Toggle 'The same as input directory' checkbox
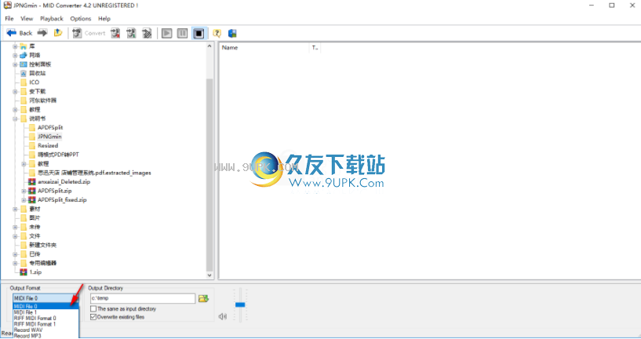The width and height of the screenshot is (641, 339). [x=93, y=308]
